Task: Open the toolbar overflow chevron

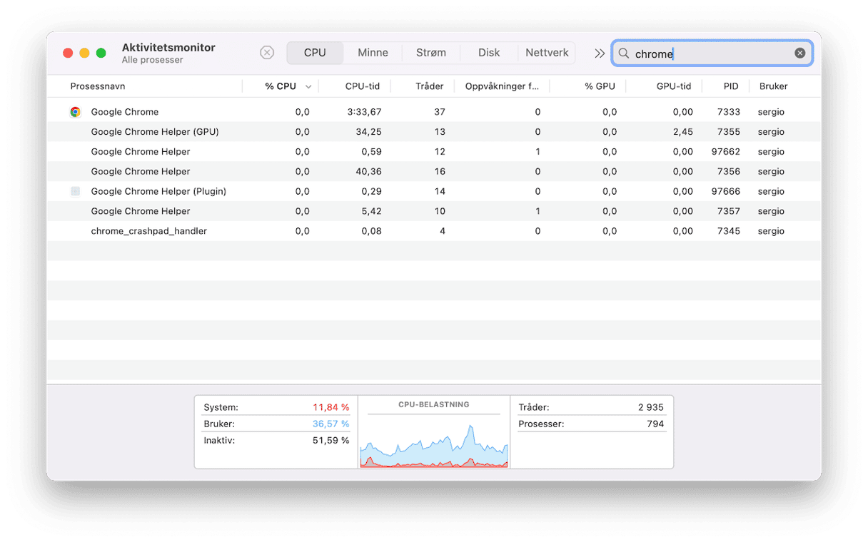Action: click(600, 53)
